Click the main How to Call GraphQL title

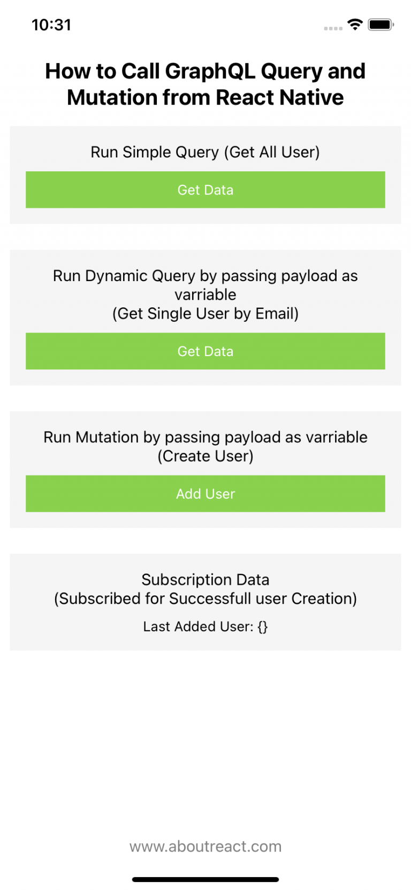click(x=205, y=84)
